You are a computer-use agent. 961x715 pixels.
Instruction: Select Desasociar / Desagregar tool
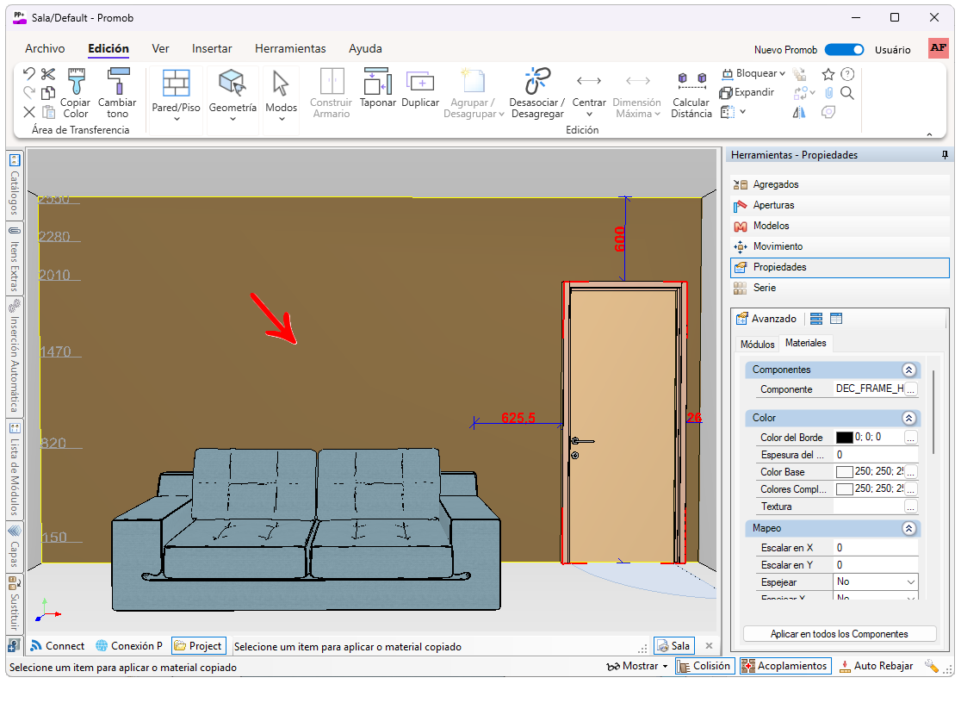coord(536,83)
